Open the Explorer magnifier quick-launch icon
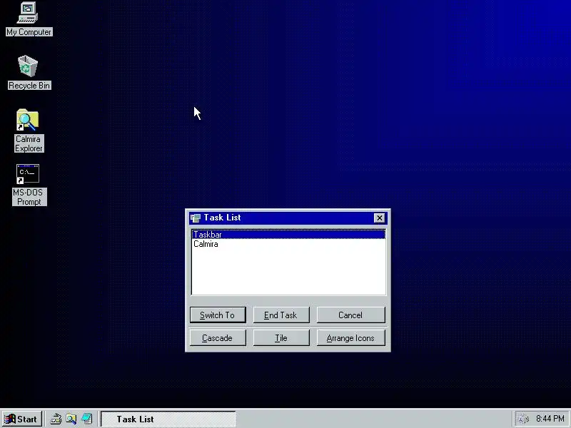Viewport: 571px width, 428px height. point(71,419)
